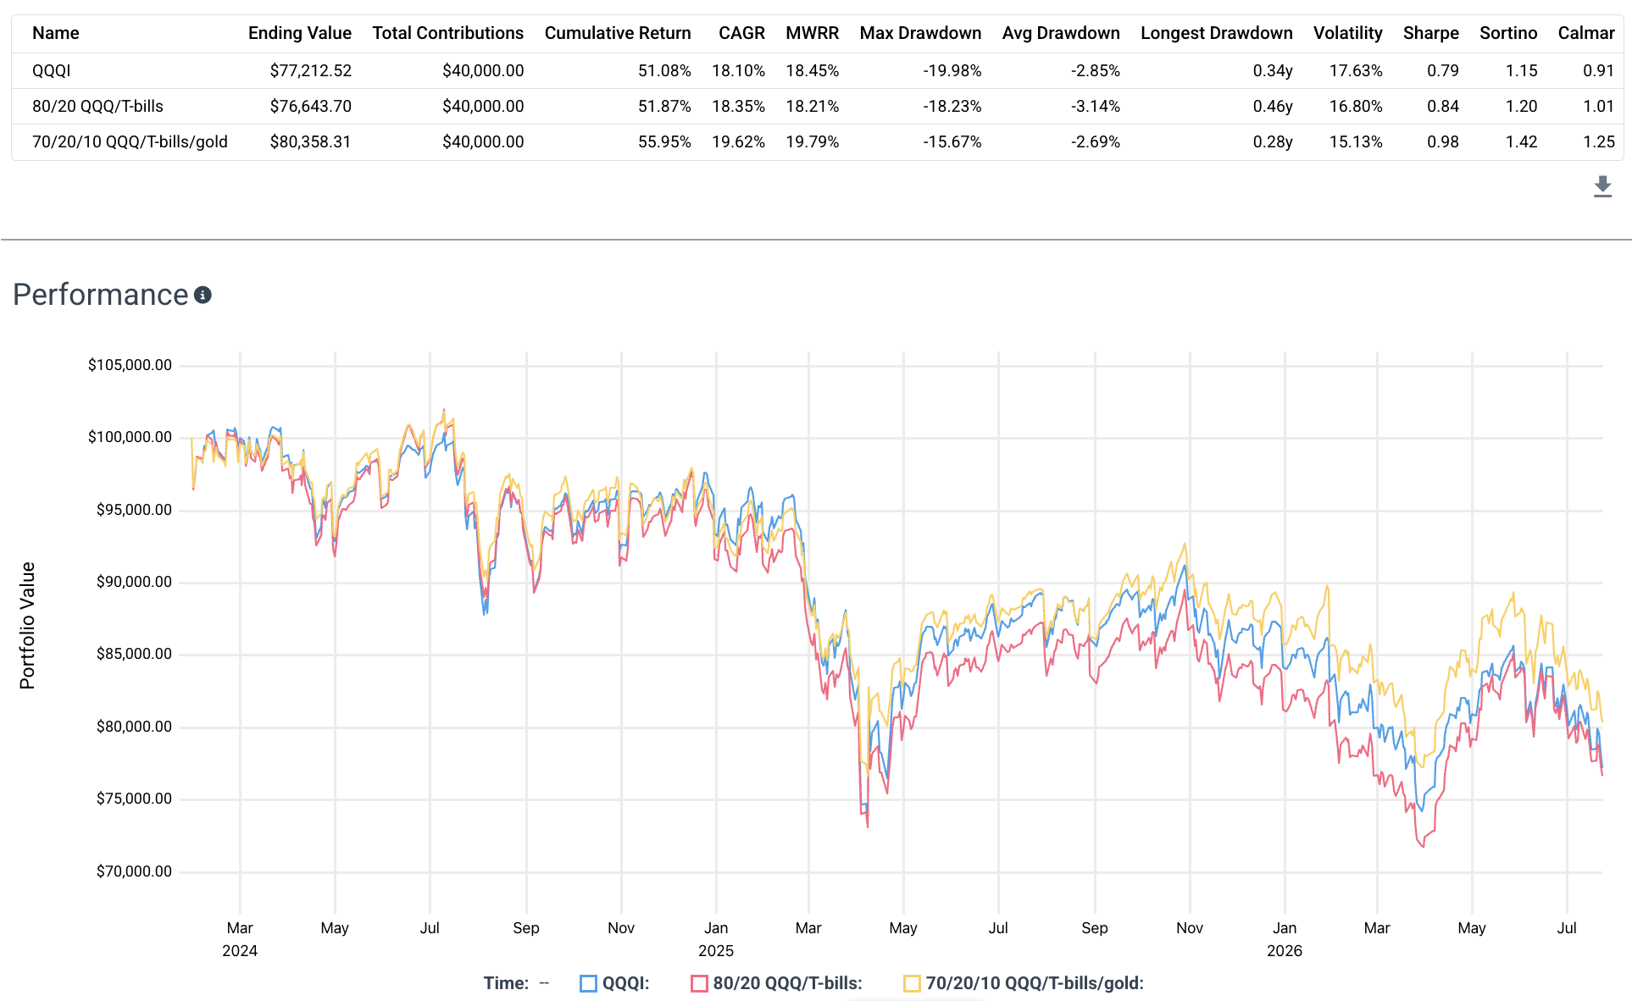Click the 17.63% volatility value
The width and height of the screenshot is (1632, 1001).
1356,70
